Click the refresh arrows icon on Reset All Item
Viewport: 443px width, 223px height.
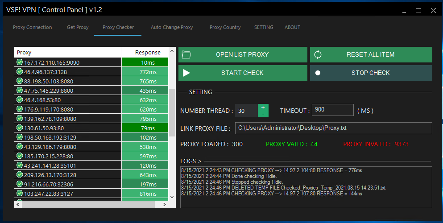coord(318,54)
